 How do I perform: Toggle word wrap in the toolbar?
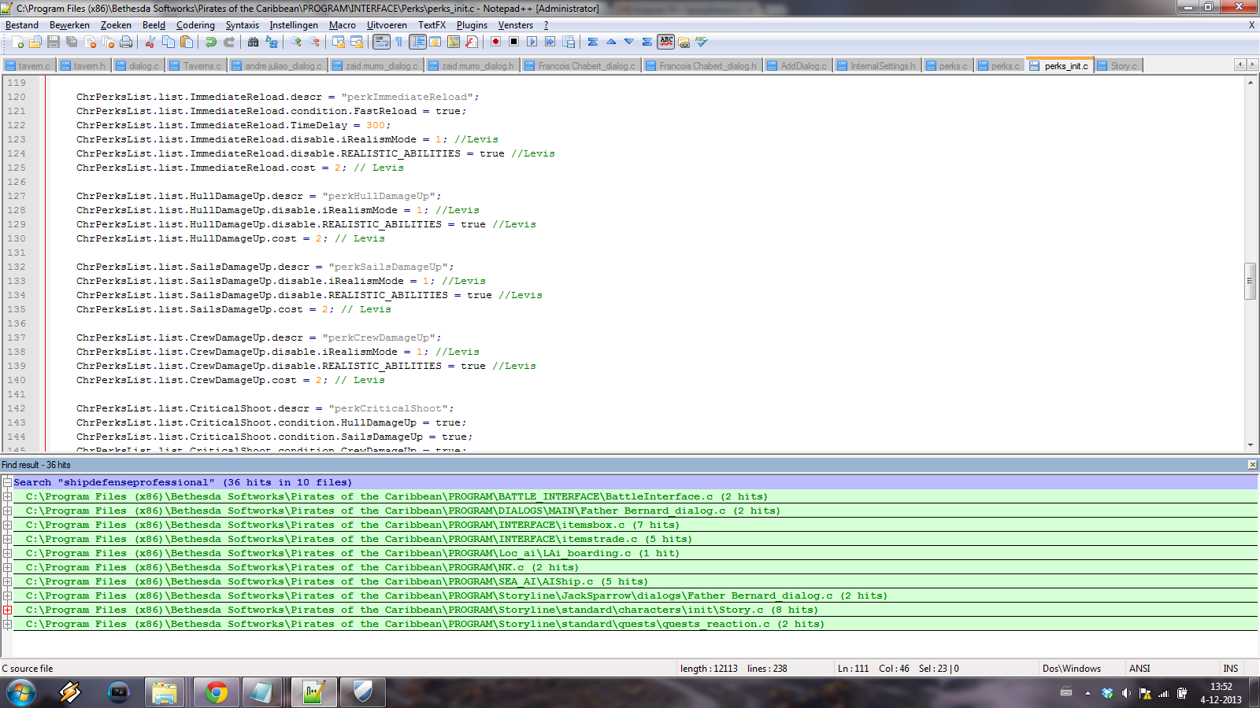pos(381,42)
